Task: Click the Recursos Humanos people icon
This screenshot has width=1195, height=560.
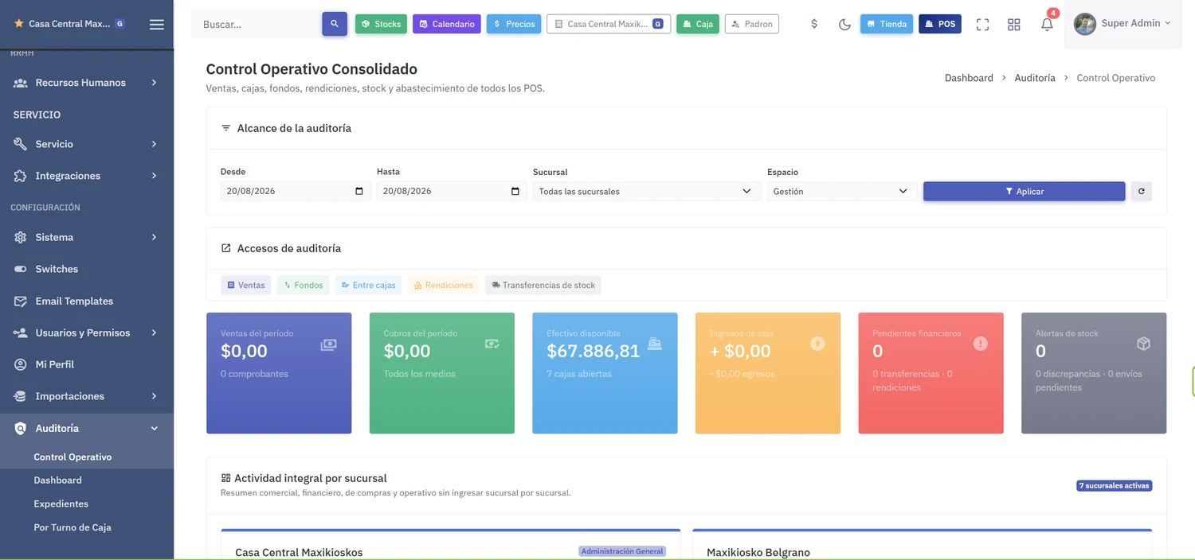Action: point(21,83)
